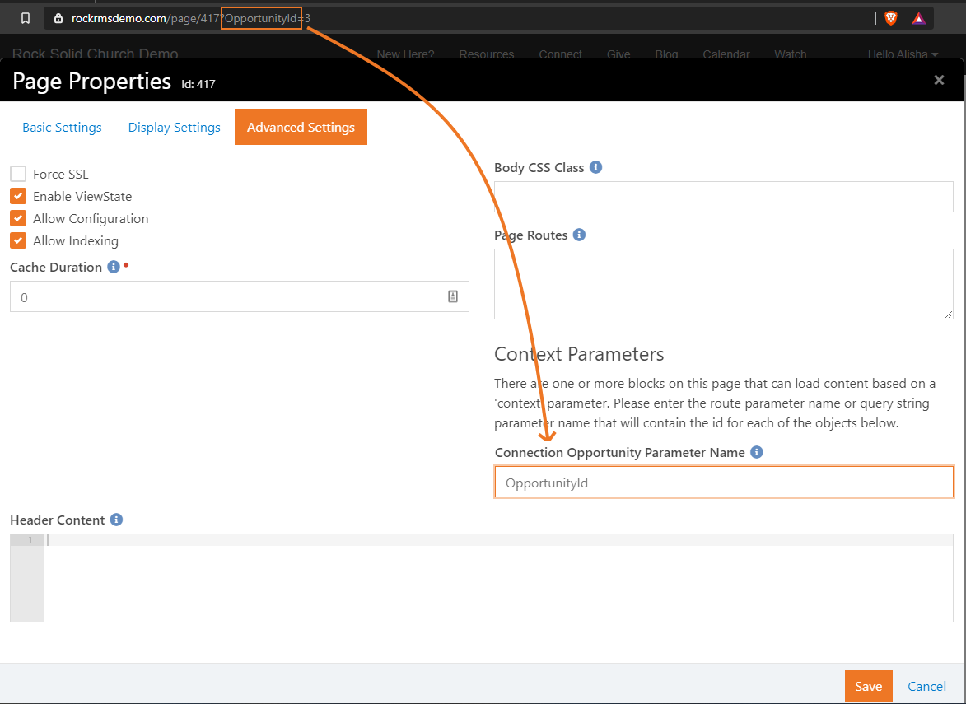Viewport: 966px width, 704px height.
Task: Click the Page Routes info icon
Action: [x=579, y=235]
